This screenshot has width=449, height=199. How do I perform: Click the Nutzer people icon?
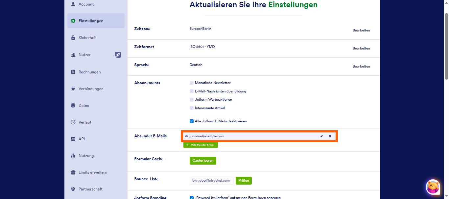73,55
